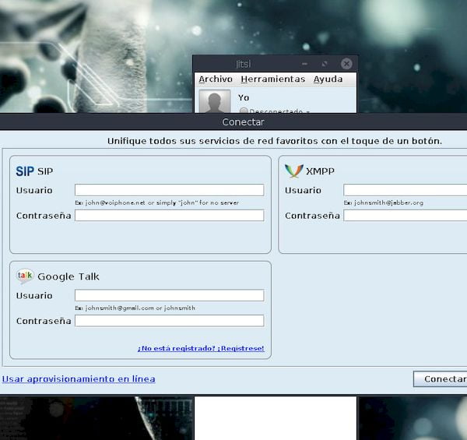Image resolution: width=467 pixels, height=440 pixels.
Task: Open Usar aprovisionamiento en línea link
Action: 79,379
